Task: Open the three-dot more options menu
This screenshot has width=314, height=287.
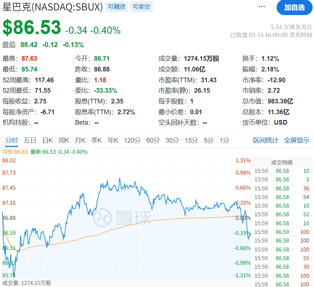Action: [x=262, y=6]
